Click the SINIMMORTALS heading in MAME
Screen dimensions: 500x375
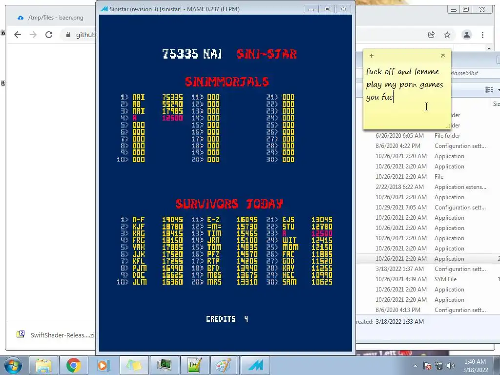(227, 82)
